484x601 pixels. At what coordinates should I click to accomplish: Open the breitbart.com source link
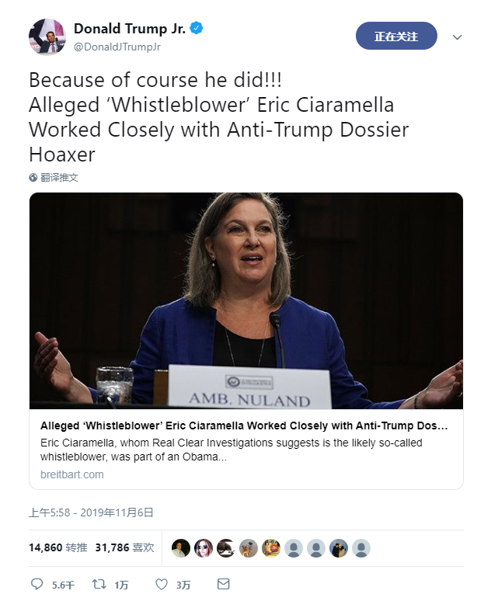point(71,474)
